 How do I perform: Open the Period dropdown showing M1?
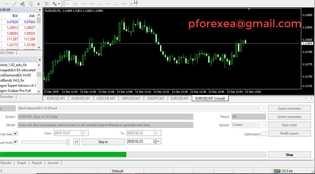coord(263,117)
